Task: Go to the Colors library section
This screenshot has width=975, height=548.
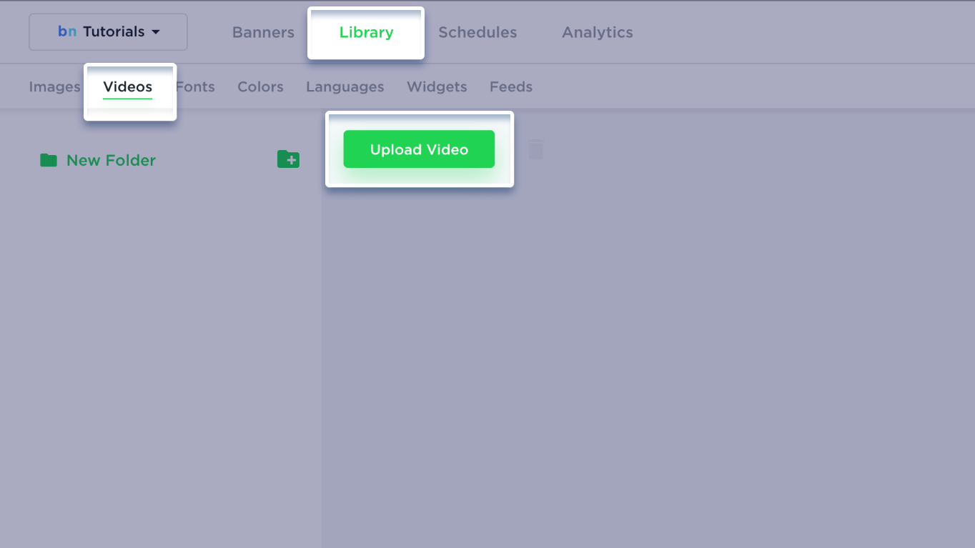Action: click(260, 86)
